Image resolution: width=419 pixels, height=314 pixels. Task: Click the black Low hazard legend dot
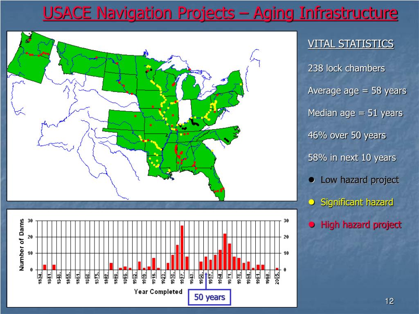[x=311, y=180]
